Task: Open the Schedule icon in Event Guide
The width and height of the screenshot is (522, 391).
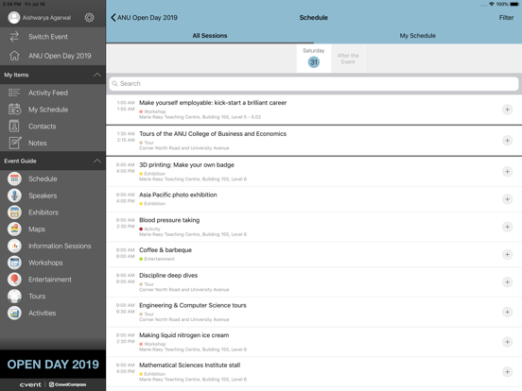Action: 14,178
